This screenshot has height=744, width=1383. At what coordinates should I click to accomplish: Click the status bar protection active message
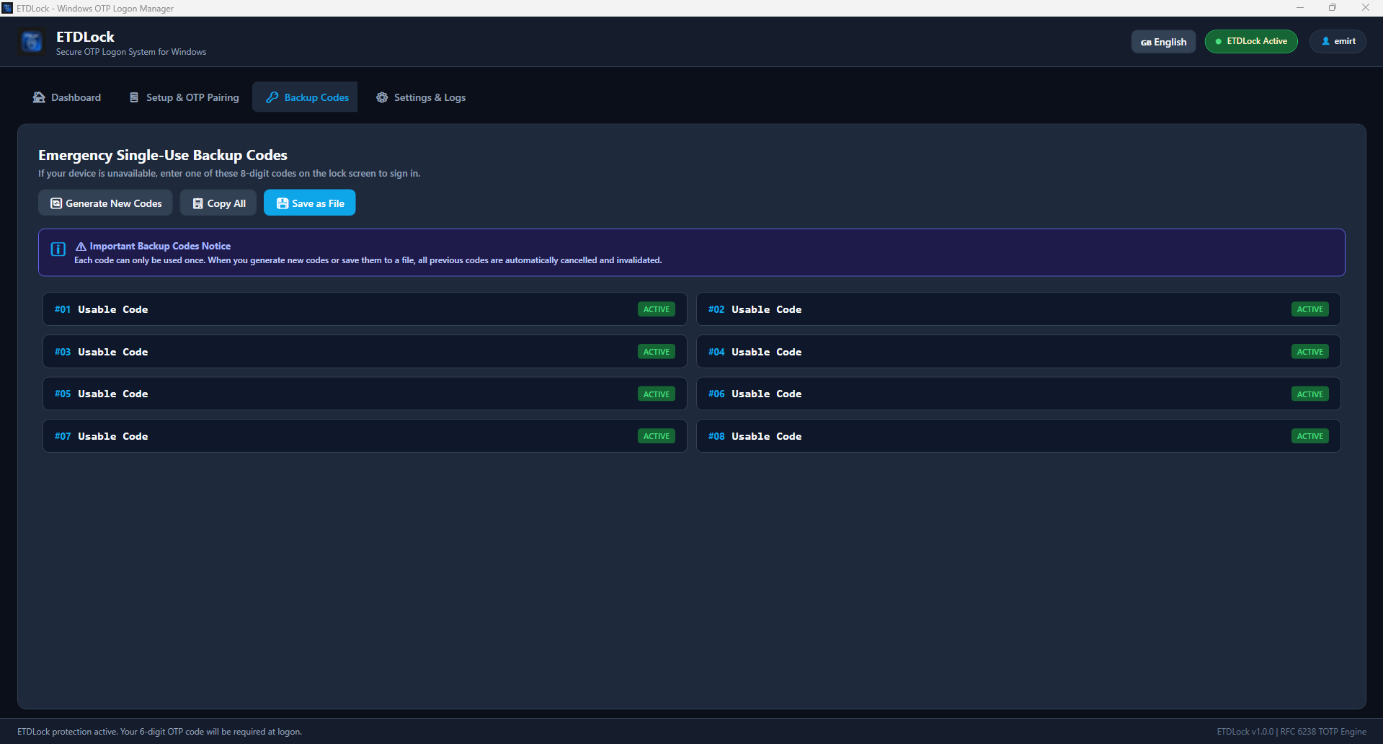pyautogui.click(x=159, y=732)
